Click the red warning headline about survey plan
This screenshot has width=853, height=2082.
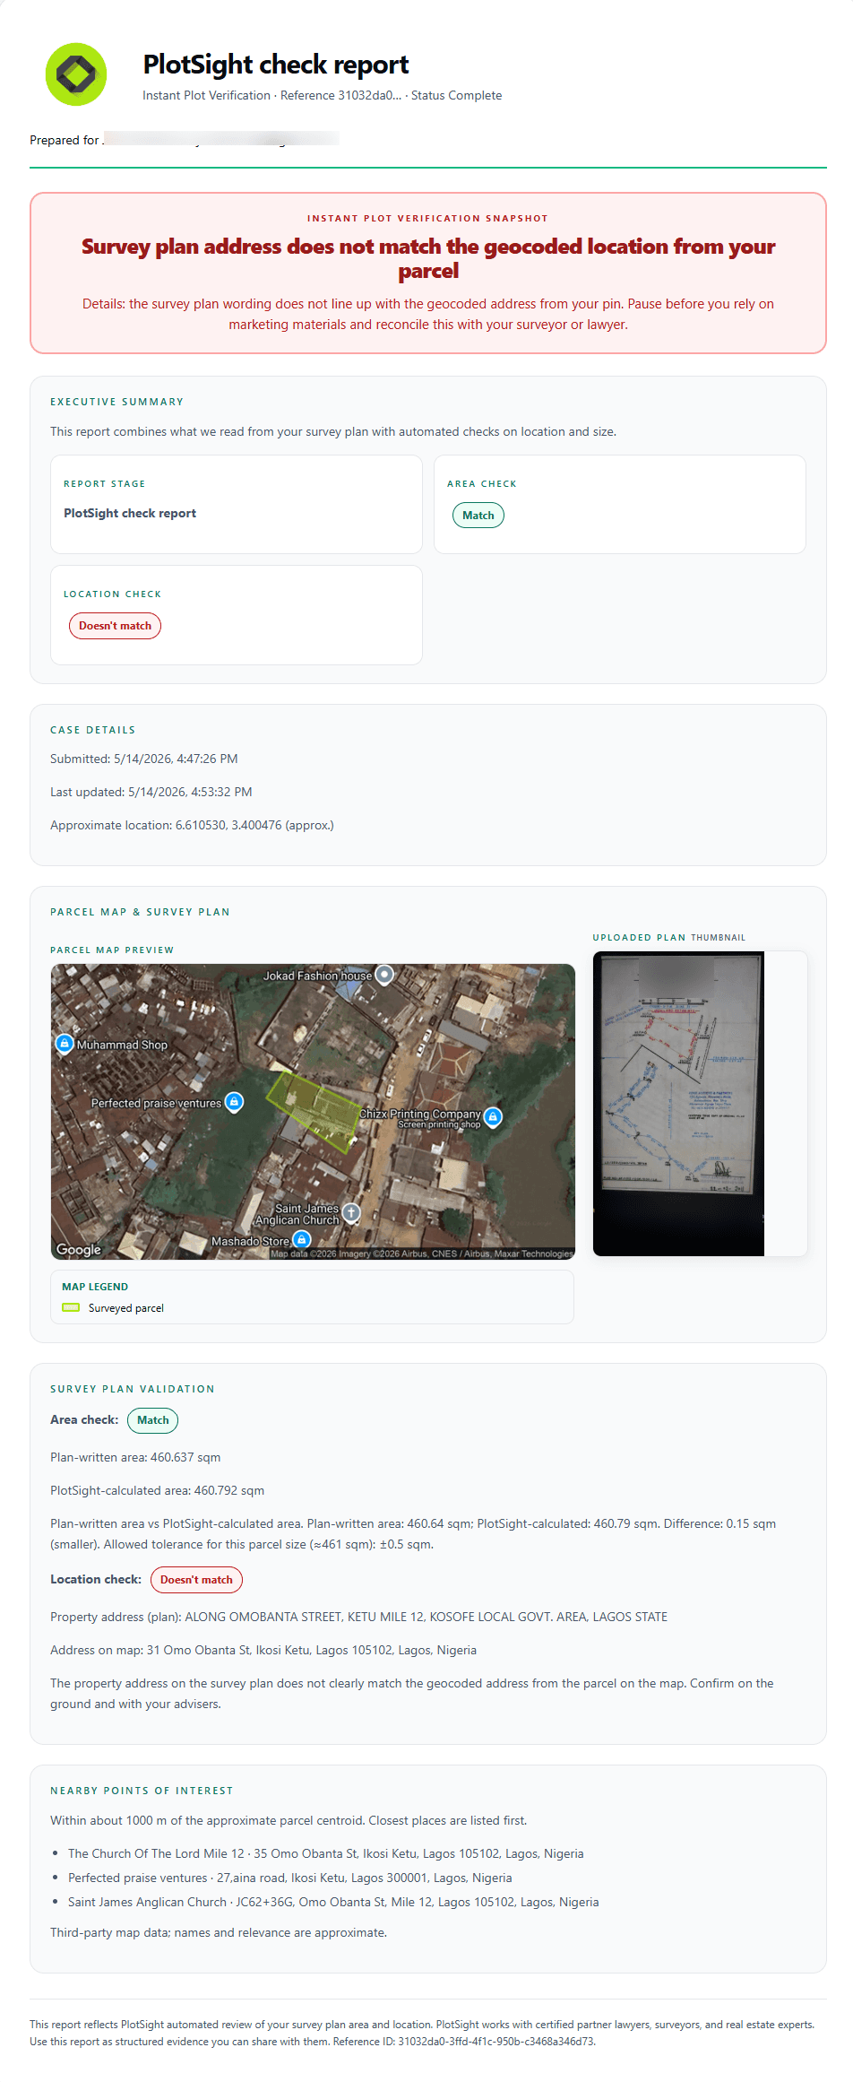428,258
